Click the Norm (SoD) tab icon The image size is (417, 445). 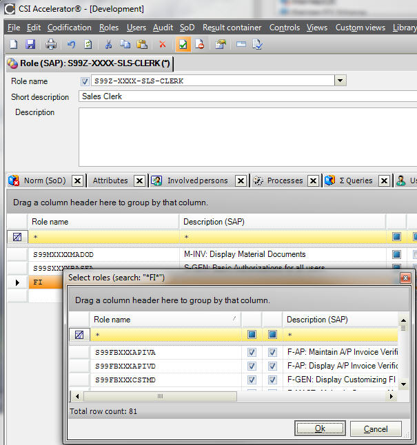[14, 180]
